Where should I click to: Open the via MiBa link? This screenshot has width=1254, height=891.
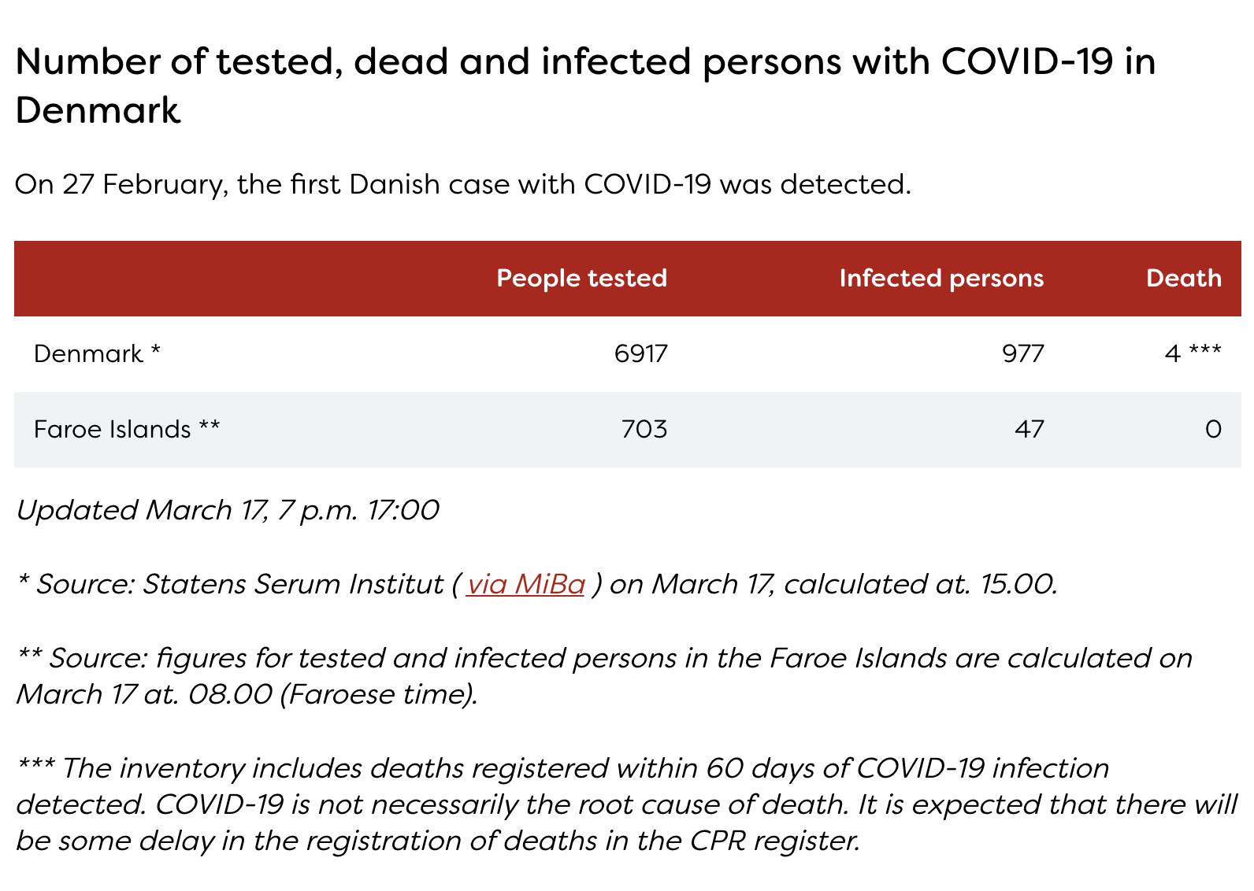click(x=526, y=584)
